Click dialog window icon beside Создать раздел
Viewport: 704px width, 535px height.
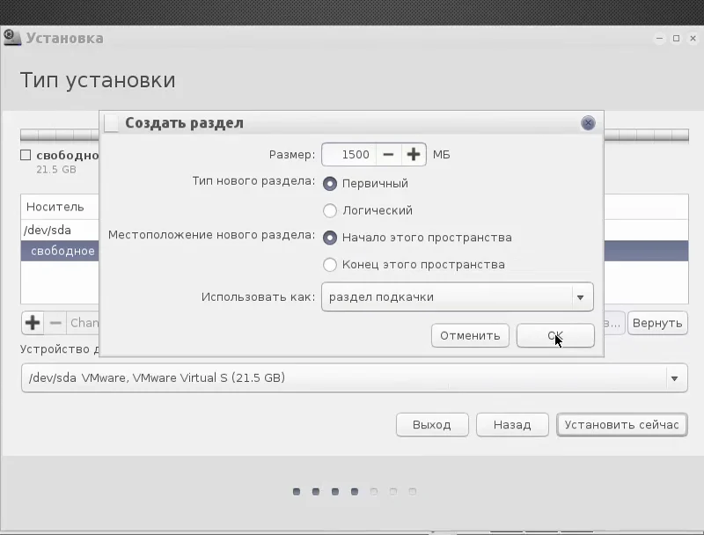[111, 123]
